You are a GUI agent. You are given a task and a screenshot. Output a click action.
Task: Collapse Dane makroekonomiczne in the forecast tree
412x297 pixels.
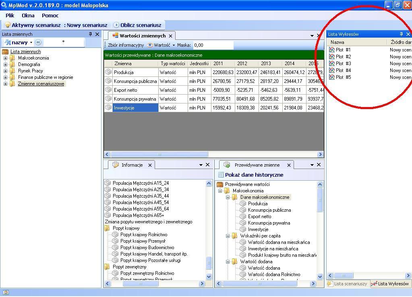(x=228, y=197)
